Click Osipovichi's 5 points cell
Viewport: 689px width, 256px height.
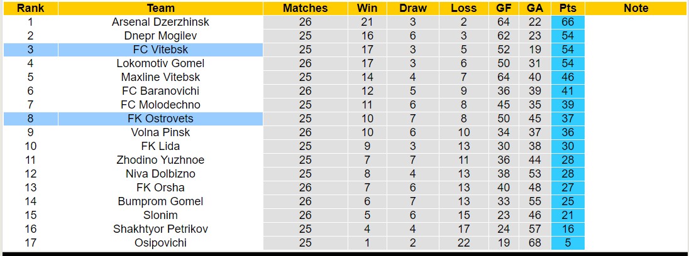[x=568, y=243]
